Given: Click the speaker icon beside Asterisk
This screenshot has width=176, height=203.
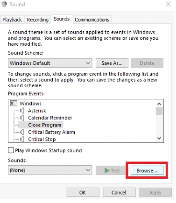Looking at the screenshot, I should pos(22,111).
